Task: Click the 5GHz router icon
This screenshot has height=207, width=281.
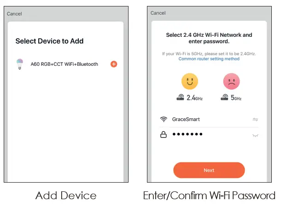Action: click(224, 98)
